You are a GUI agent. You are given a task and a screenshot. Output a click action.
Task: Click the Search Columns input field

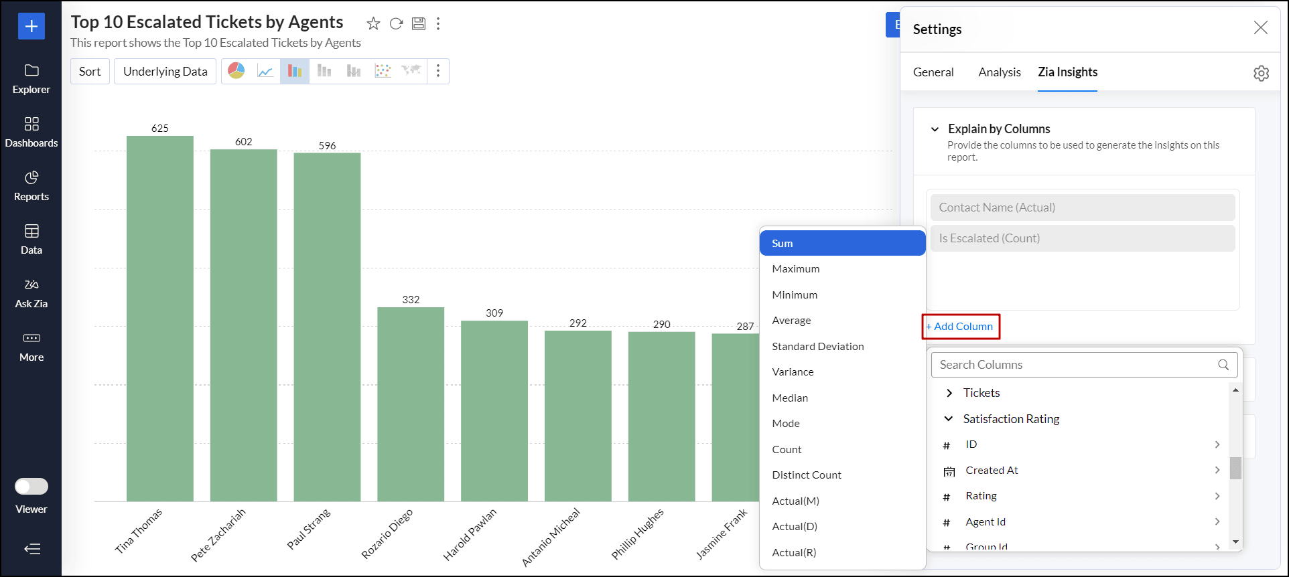pos(1075,365)
